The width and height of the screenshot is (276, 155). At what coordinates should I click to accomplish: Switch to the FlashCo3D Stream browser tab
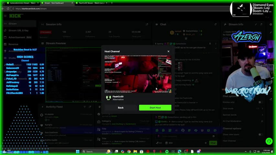coord(92,3)
